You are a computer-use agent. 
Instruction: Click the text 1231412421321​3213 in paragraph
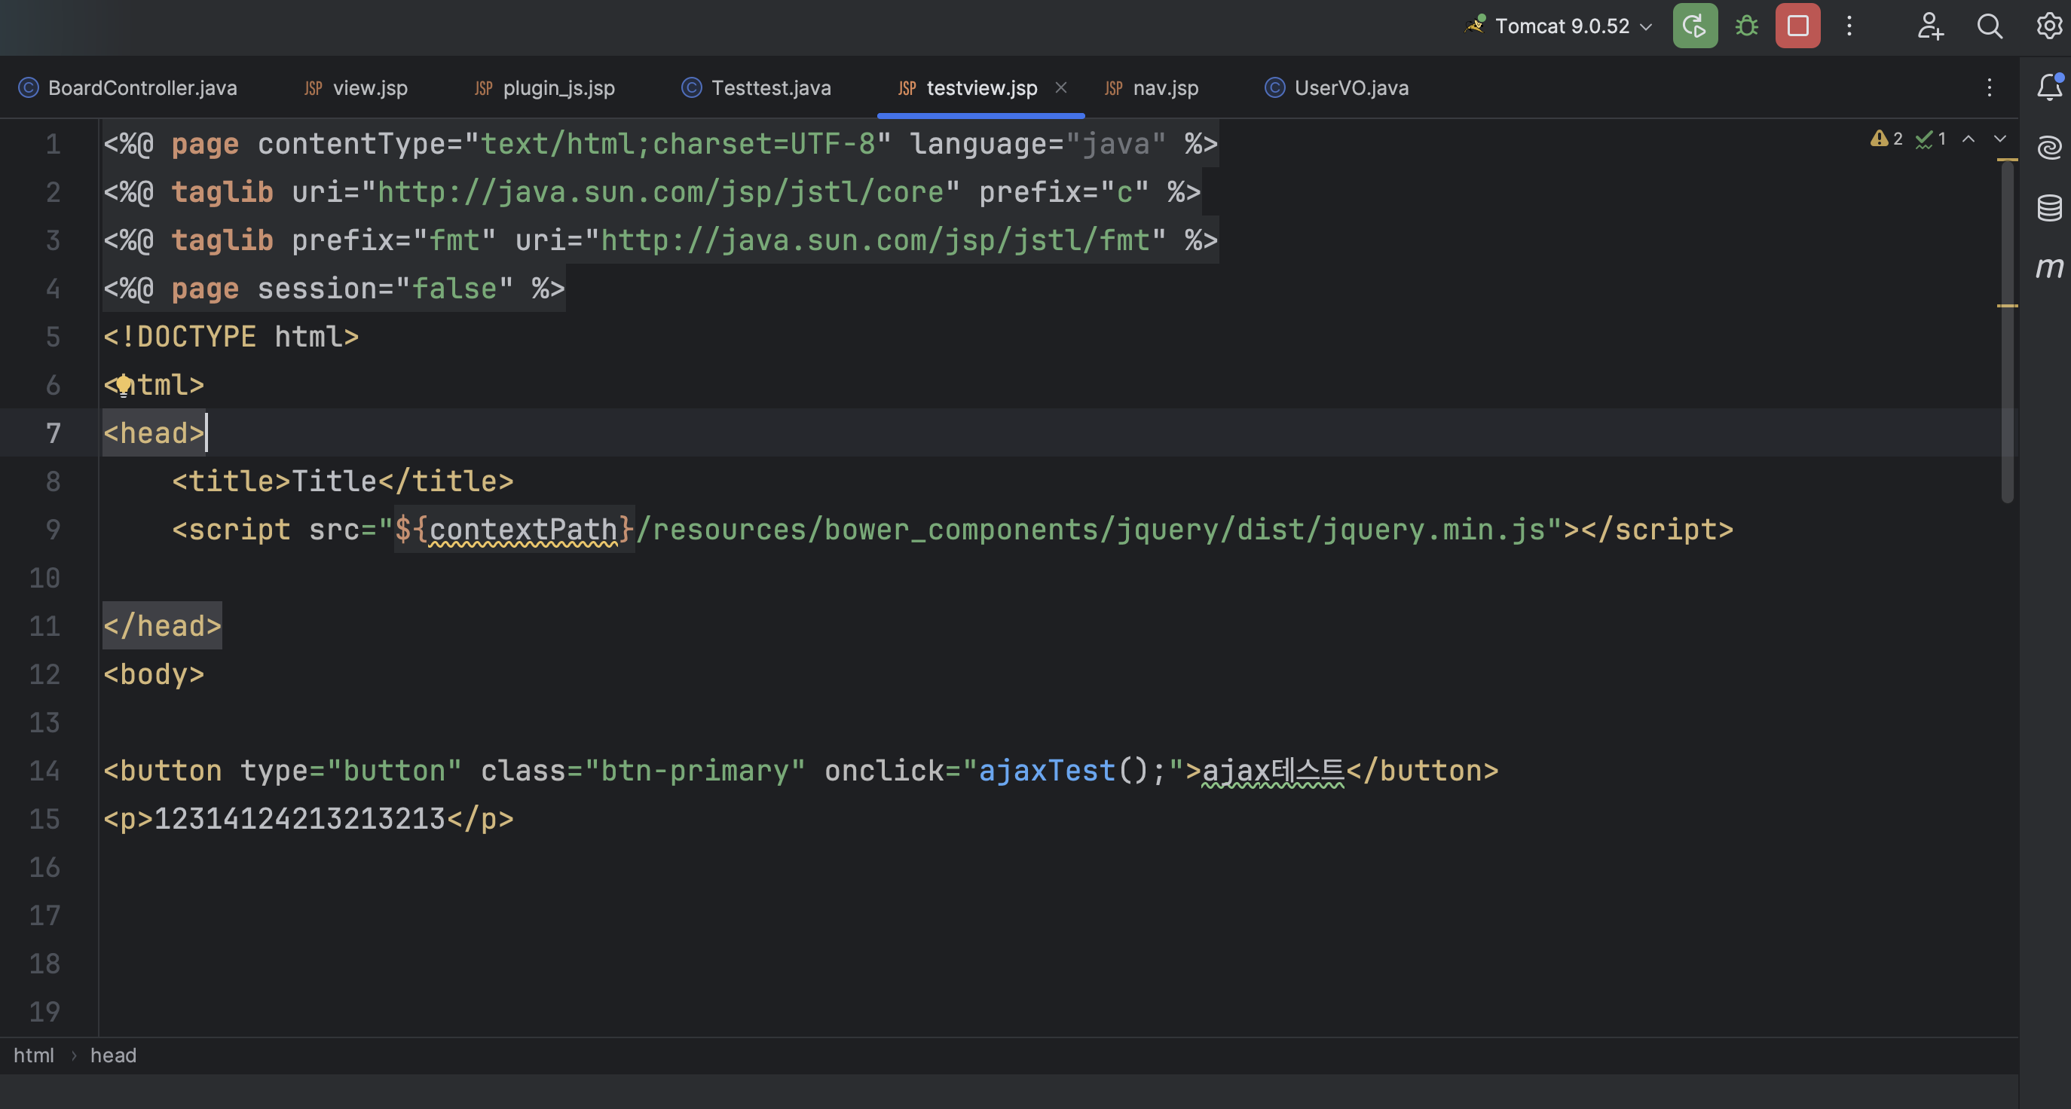point(299,819)
